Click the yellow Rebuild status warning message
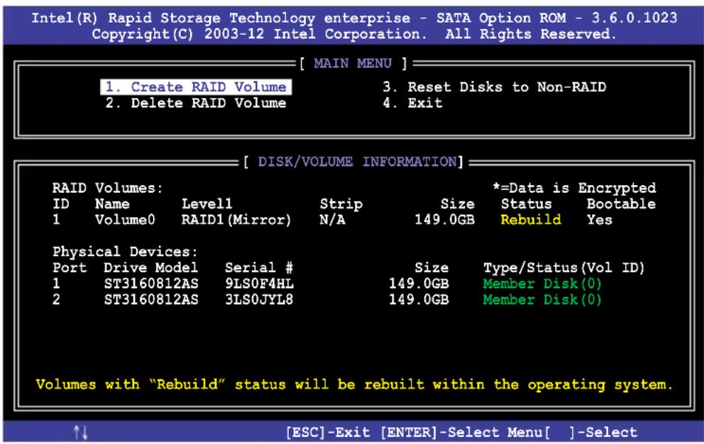 click(354, 384)
